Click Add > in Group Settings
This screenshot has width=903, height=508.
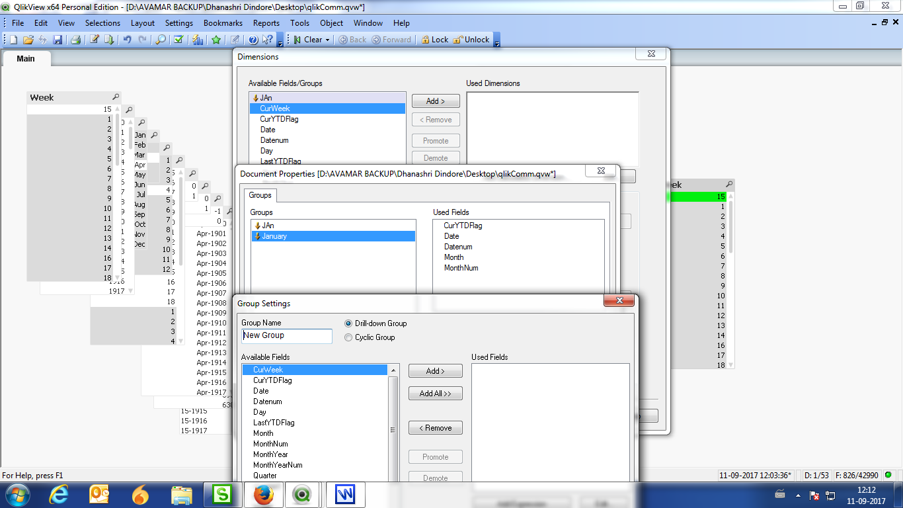(436, 371)
